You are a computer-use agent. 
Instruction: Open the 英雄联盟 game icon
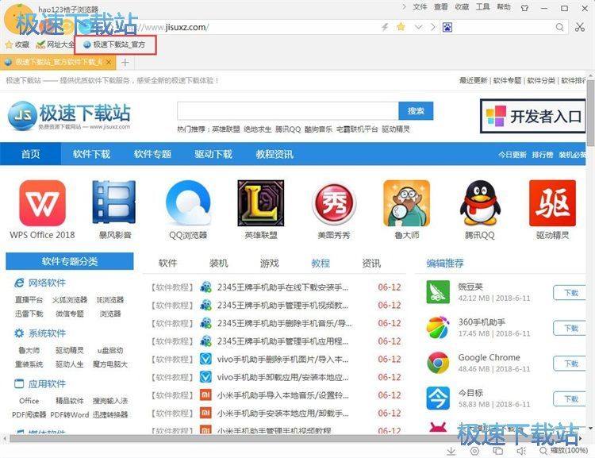261,203
